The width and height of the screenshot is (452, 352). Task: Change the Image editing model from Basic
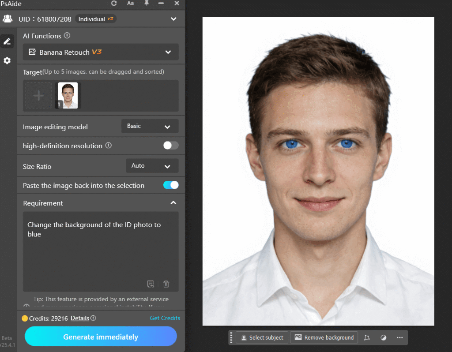point(150,126)
